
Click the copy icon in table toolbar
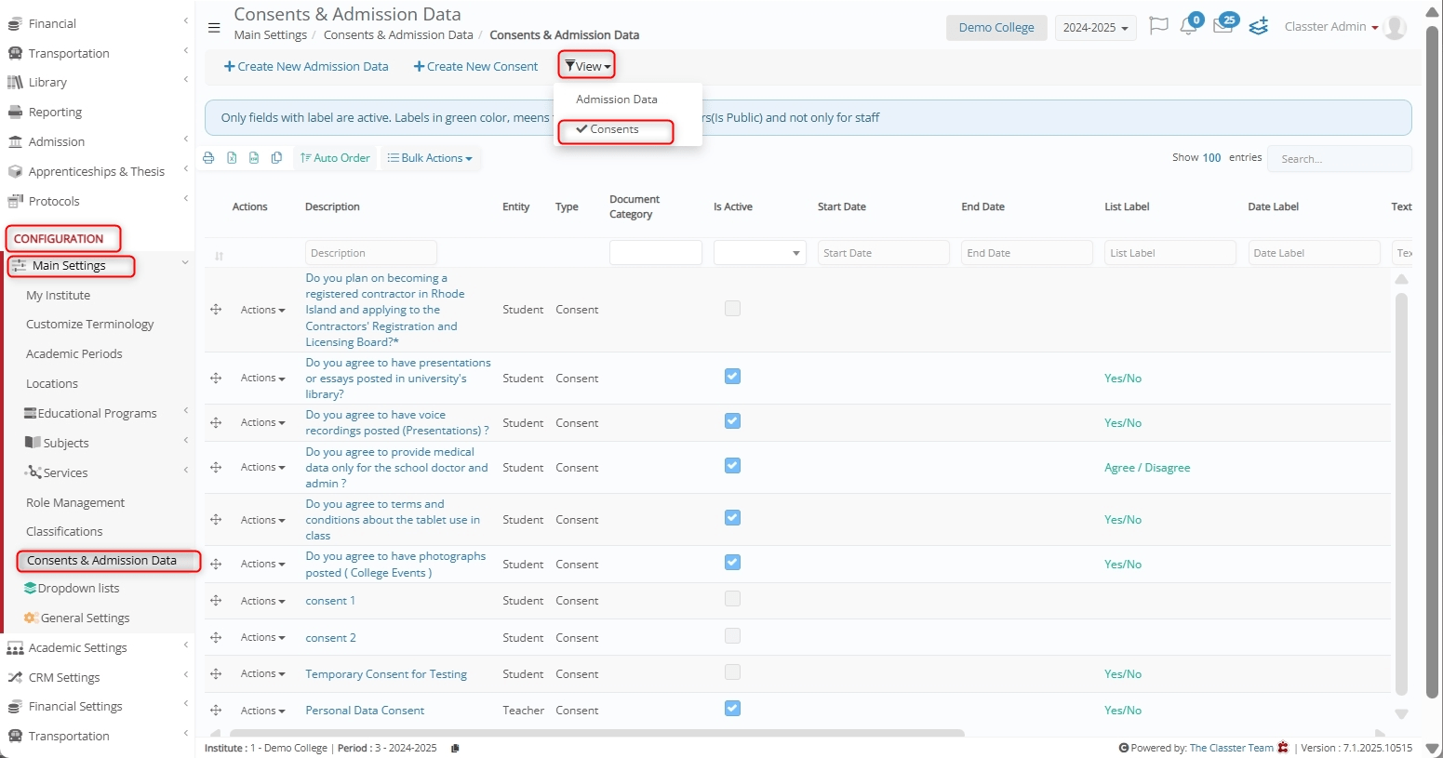276,158
